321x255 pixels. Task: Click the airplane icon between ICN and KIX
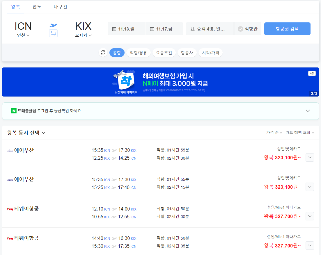pos(53,25)
